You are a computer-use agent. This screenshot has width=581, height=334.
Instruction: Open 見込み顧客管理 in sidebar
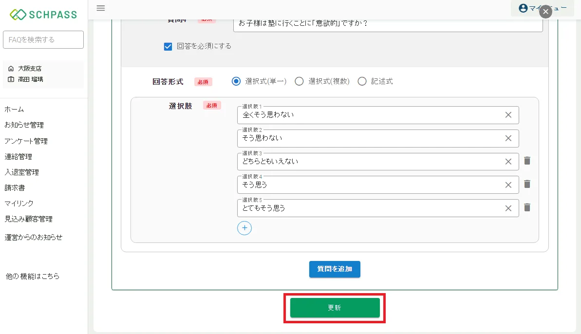[29, 219]
